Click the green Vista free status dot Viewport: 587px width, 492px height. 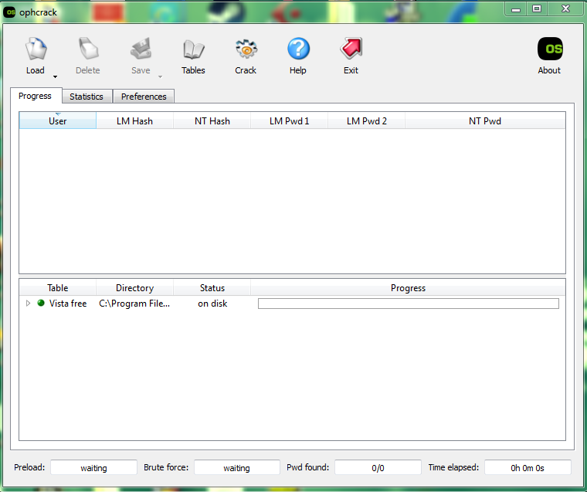(41, 304)
